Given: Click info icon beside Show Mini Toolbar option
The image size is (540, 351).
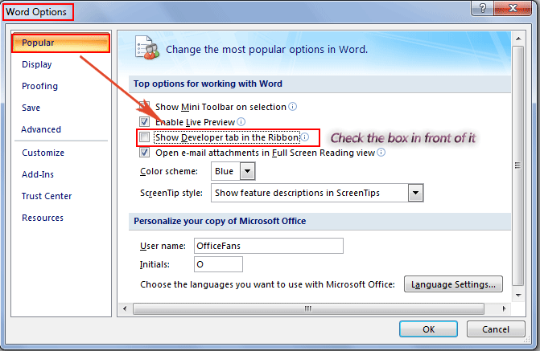Looking at the screenshot, I should 293,107.
